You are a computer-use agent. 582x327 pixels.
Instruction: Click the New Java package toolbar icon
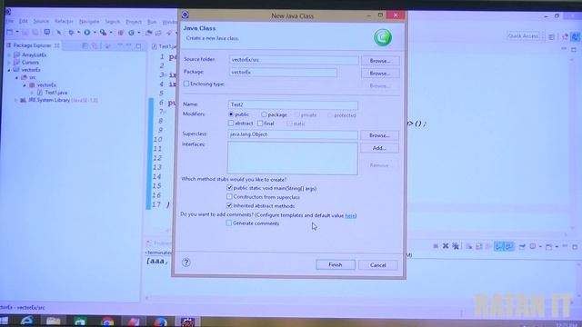(x=121, y=33)
